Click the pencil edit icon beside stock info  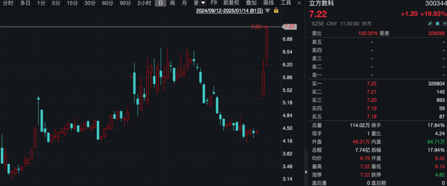coord(430,23)
